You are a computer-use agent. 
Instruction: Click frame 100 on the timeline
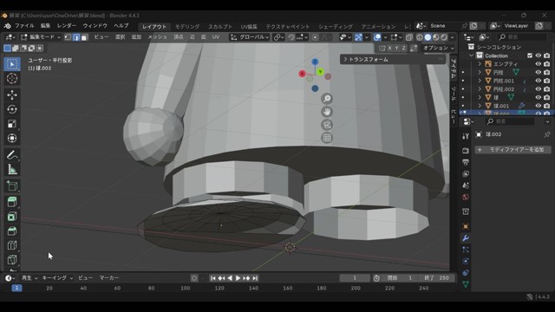pos(185,288)
